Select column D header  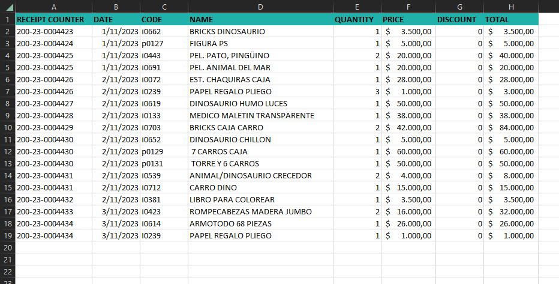260,7
